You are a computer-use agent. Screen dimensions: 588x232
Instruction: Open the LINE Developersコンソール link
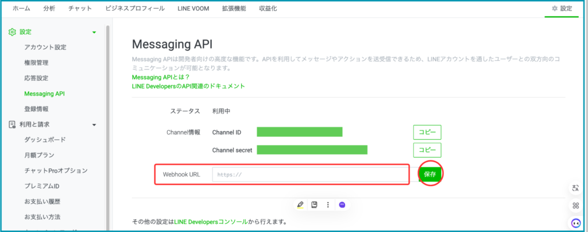coord(211,222)
